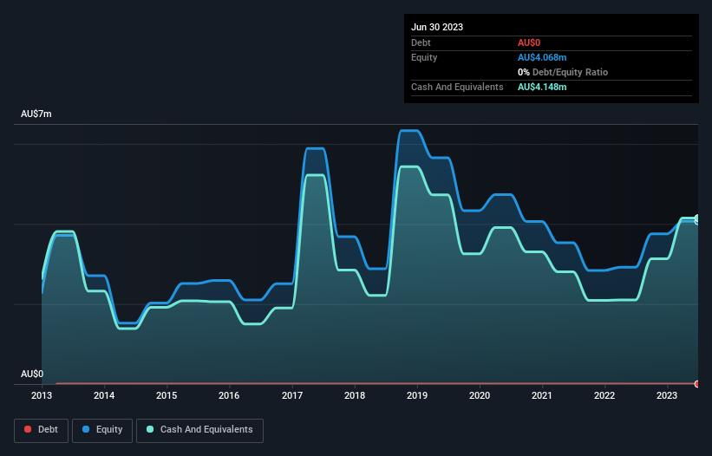
Task: Select the 2023 x-axis label
Action: pos(667,395)
